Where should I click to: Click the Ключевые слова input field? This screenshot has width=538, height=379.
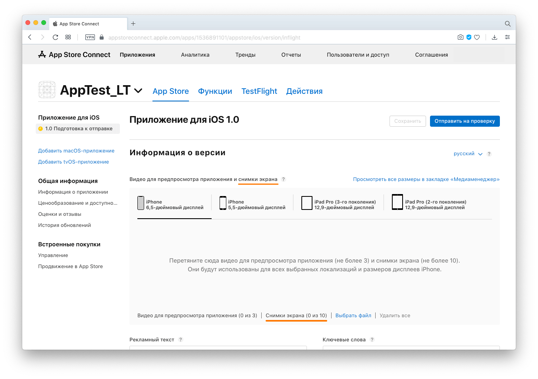point(411,348)
